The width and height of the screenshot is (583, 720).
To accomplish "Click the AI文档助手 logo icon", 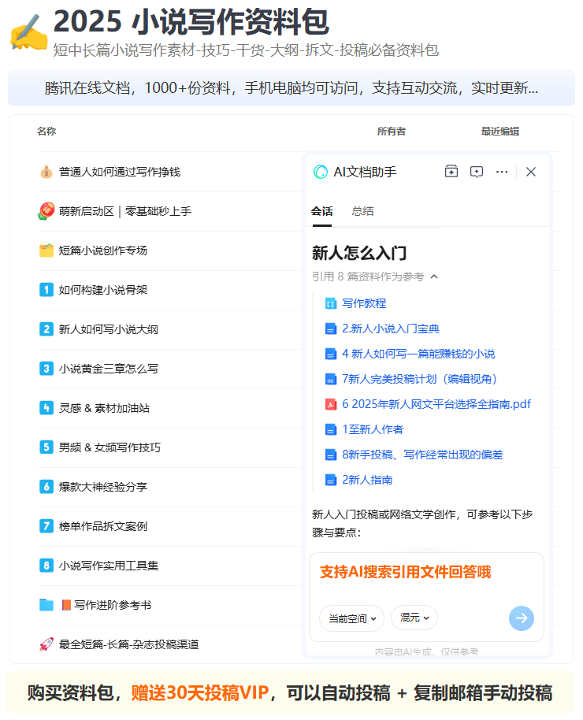I will coord(321,172).
